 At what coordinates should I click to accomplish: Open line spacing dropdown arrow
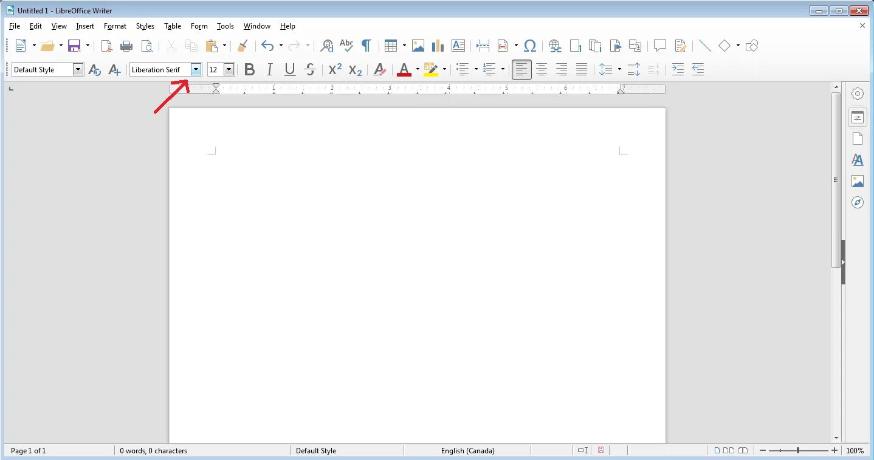619,69
